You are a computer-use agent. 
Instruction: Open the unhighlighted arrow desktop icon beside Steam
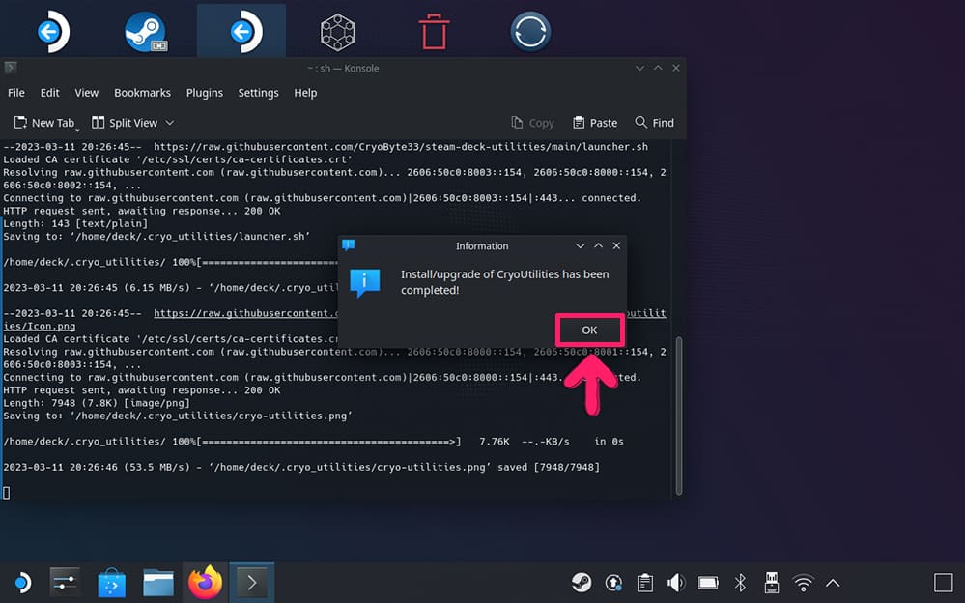pos(52,32)
